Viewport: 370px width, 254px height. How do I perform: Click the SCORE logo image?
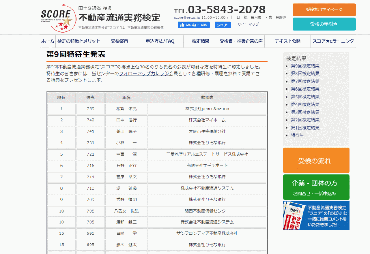[56, 17]
